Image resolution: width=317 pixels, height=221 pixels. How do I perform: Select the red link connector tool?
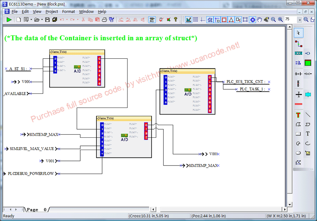[298, 44]
